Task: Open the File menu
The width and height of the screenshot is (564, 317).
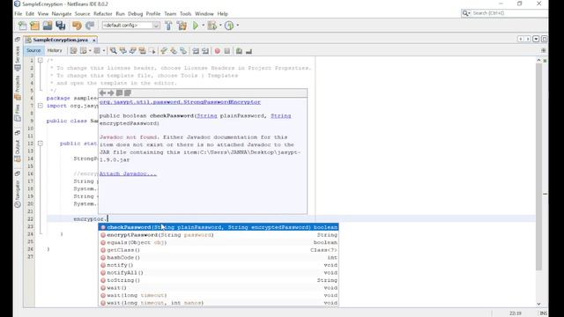Action: tap(18, 14)
